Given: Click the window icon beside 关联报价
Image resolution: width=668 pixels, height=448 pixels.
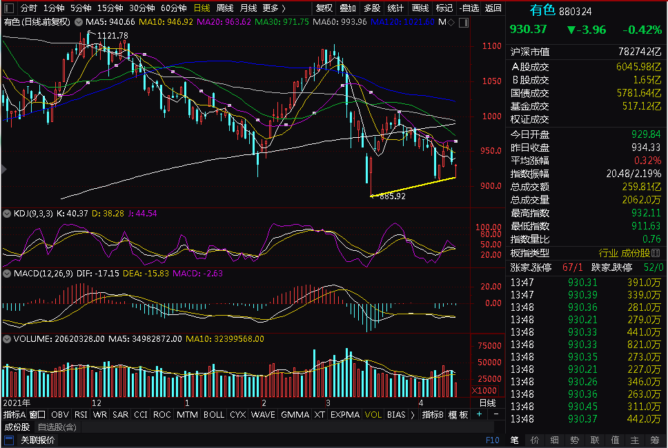Looking at the screenshot, I should pyautogui.click(x=9, y=440).
